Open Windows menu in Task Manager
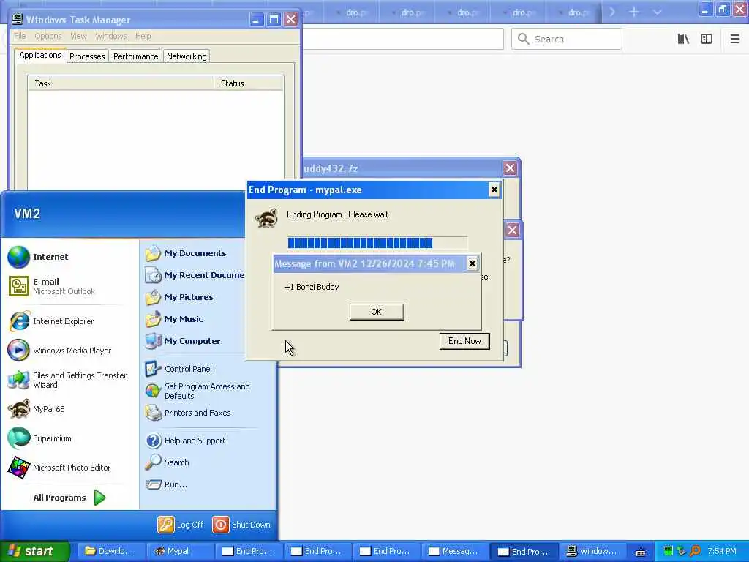Viewport: 749px width, 562px height. click(111, 36)
